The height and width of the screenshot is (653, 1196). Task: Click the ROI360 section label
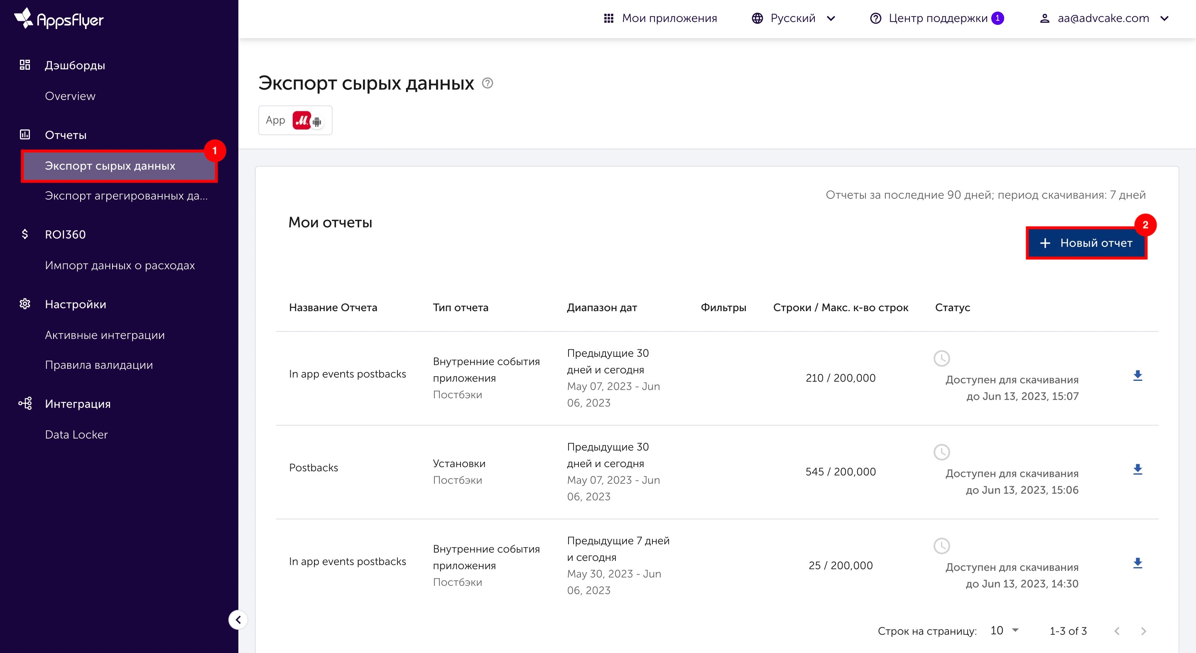pyautogui.click(x=66, y=234)
